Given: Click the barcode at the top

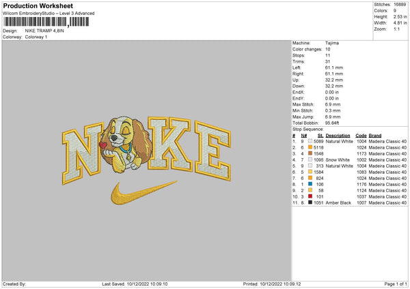Looking at the screenshot, I should click(x=46, y=22).
